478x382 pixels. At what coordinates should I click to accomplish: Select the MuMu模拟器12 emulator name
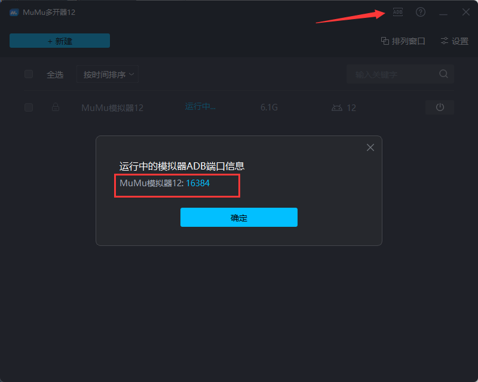[112, 107]
